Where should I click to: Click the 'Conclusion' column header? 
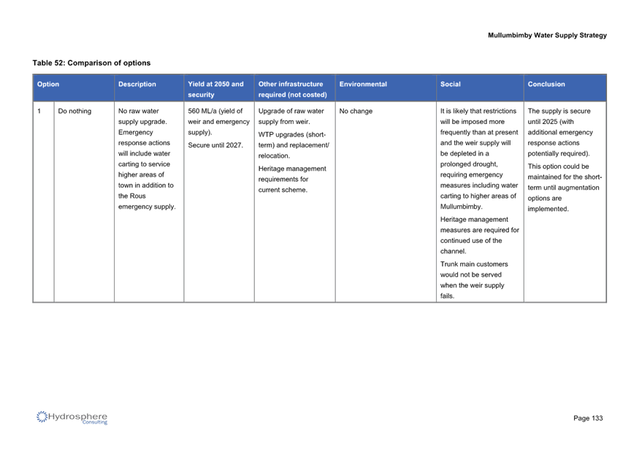(565, 88)
